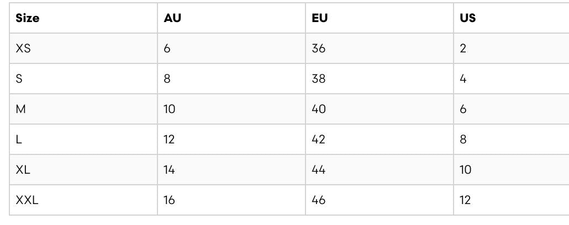Select the L size cell

pos(83,140)
